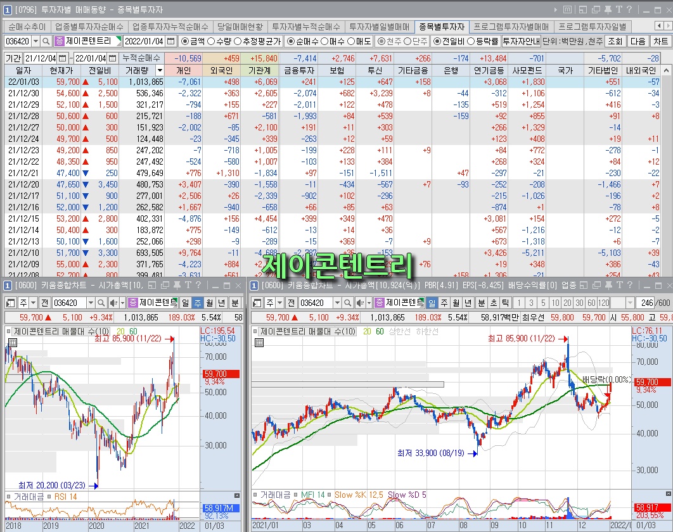Open calendar for period start date 21/12/04
Viewport: 673px width, 532px height.
pyautogui.click(x=63, y=58)
